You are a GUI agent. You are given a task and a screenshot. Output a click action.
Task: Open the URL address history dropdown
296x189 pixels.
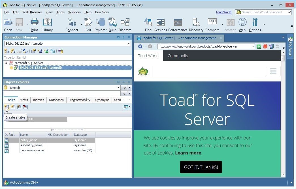tap(253, 46)
